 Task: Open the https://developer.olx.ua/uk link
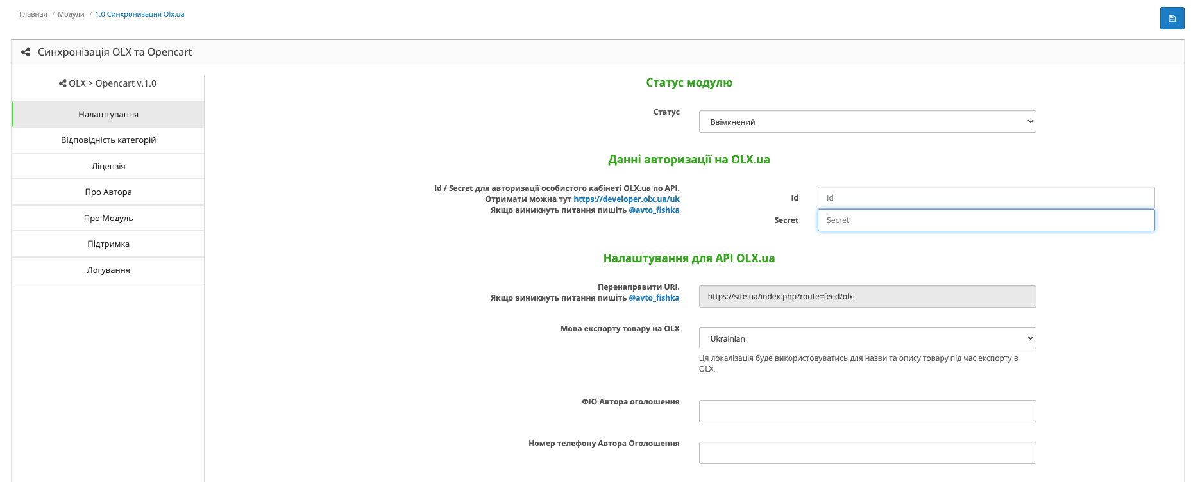pyautogui.click(x=627, y=199)
